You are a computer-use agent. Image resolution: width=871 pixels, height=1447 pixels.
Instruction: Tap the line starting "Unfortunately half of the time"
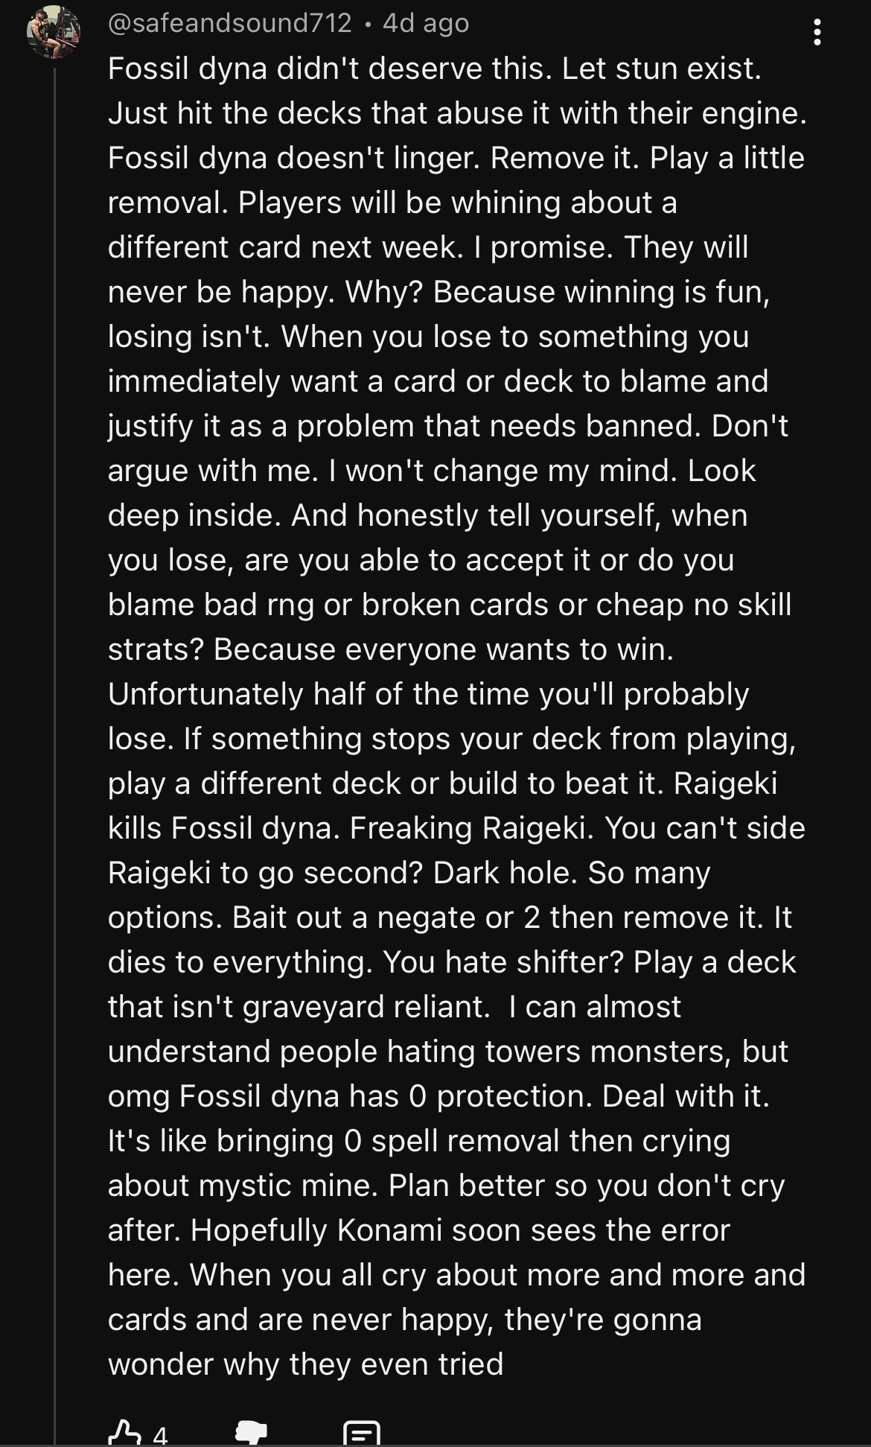coord(428,694)
